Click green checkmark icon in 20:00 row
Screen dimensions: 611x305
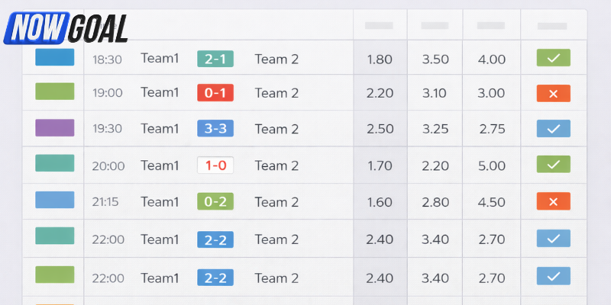[554, 165]
